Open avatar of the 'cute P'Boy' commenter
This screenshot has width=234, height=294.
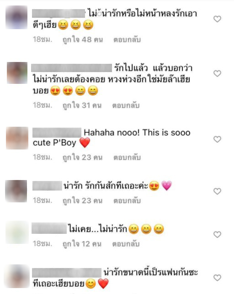[17, 138]
